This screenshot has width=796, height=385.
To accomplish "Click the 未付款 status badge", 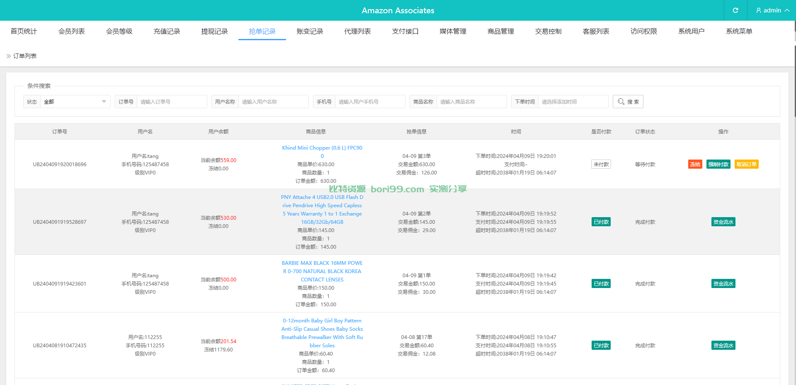I will pyautogui.click(x=601, y=165).
